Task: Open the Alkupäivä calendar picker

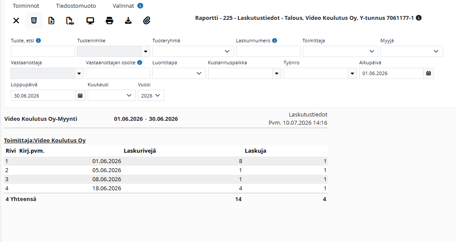Action: click(428, 73)
